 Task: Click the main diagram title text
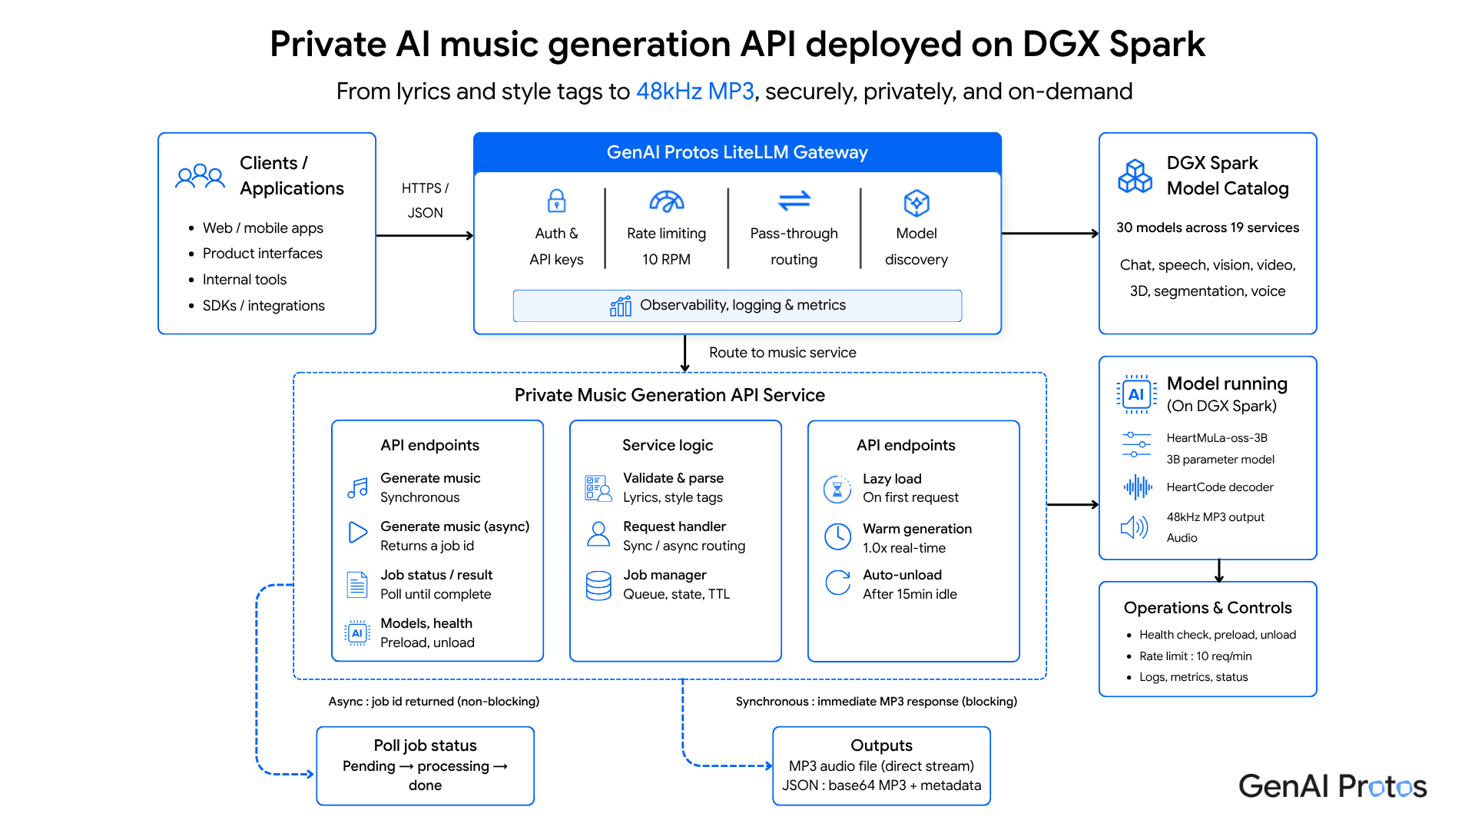coord(737,44)
